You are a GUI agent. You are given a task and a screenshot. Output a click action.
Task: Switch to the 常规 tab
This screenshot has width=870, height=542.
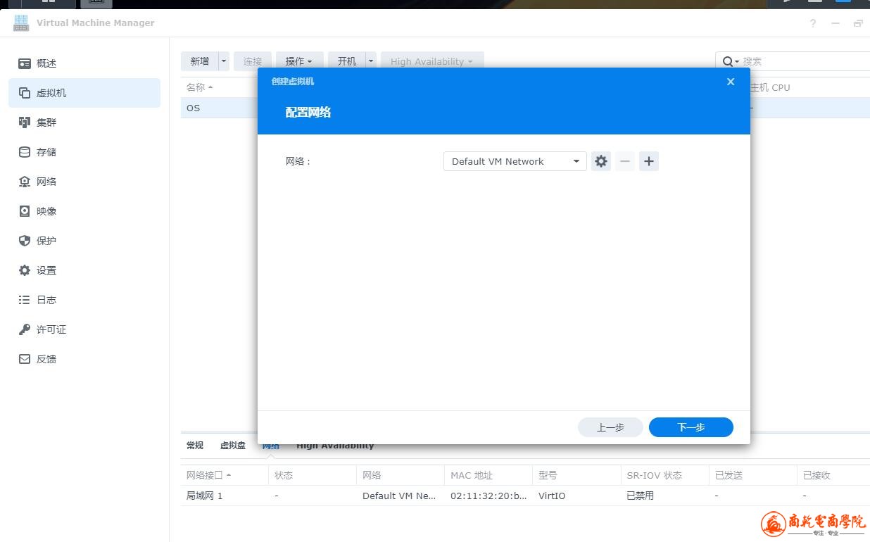(195, 446)
